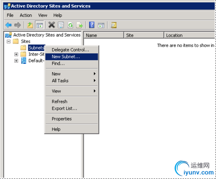The height and width of the screenshot is (179, 216).
Task: Select the Sites tree item label
Action: click(26, 41)
